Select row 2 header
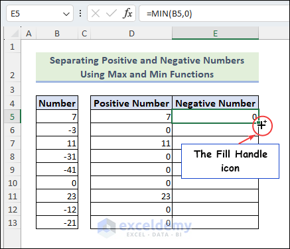The width and height of the screenshot is (290, 249). coord(12,68)
